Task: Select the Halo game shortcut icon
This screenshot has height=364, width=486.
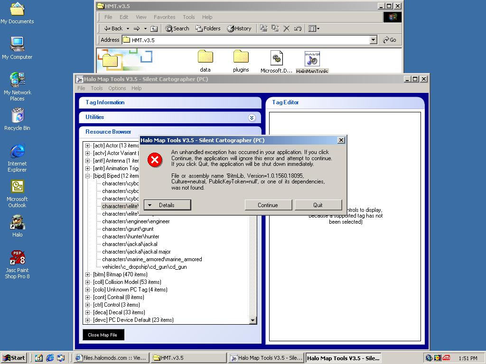Action: [17, 226]
